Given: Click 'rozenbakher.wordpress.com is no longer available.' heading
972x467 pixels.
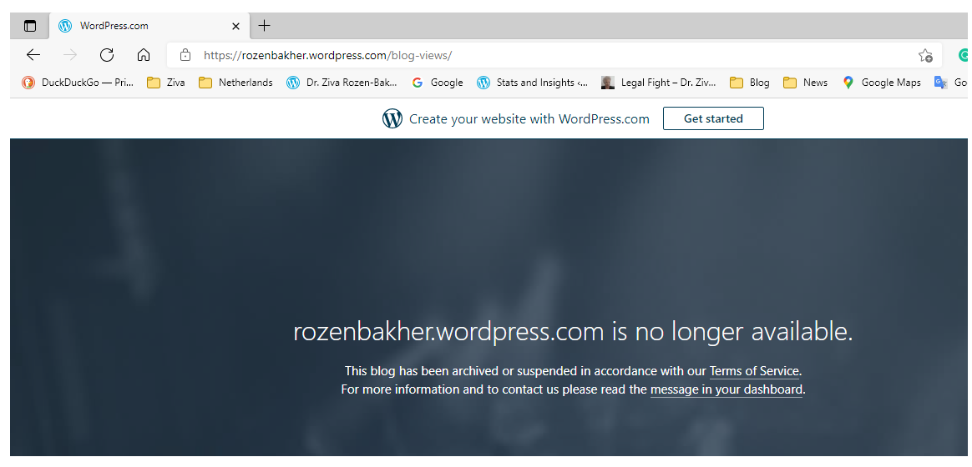Looking at the screenshot, I should [573, 332].
